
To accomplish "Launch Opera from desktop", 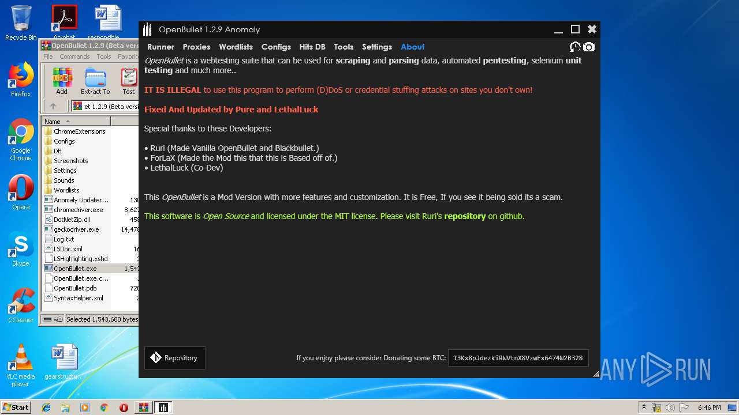I will coord(21,193).
